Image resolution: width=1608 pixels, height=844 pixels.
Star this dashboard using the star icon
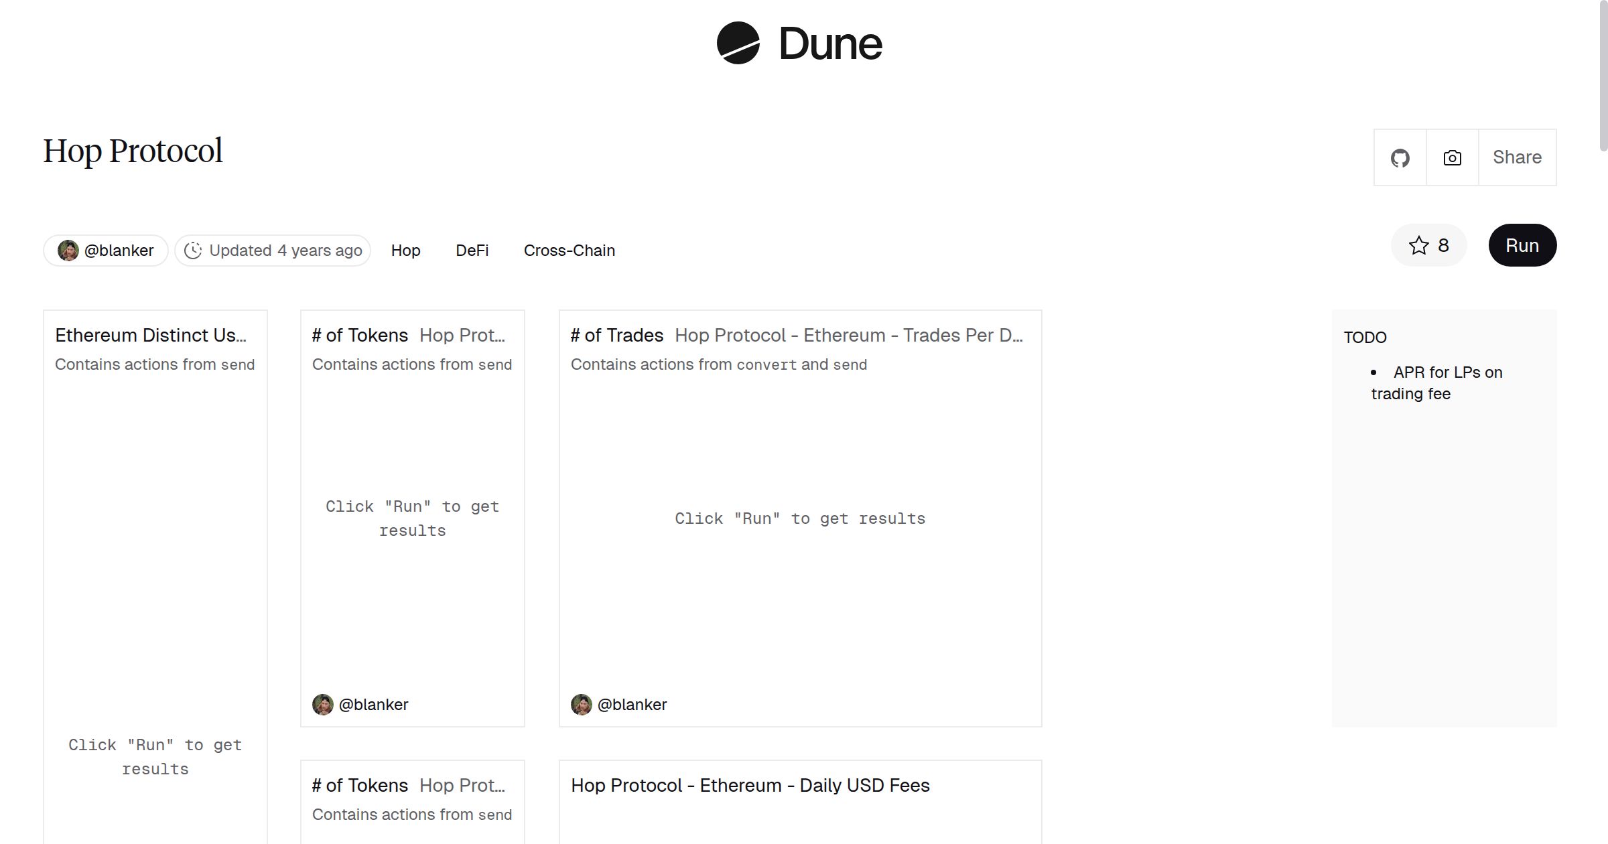(1418, 246)
